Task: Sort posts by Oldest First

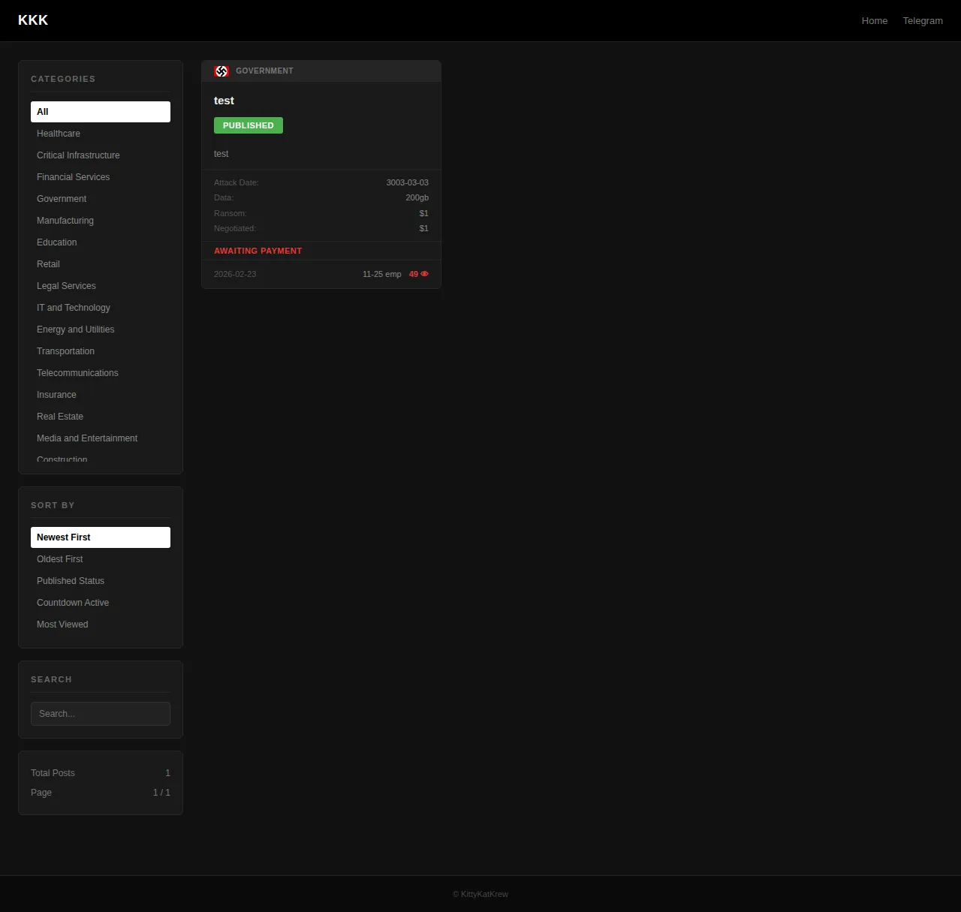Action: pyautogui.click(x=60, y=559)
